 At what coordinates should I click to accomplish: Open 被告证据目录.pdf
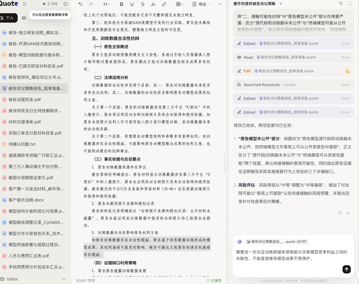35,100
